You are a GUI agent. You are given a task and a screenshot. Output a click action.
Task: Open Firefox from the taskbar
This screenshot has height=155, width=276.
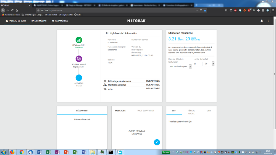coord(12,152)
